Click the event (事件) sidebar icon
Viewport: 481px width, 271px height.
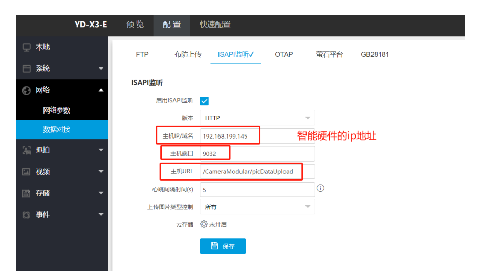(x=27, y=215)
